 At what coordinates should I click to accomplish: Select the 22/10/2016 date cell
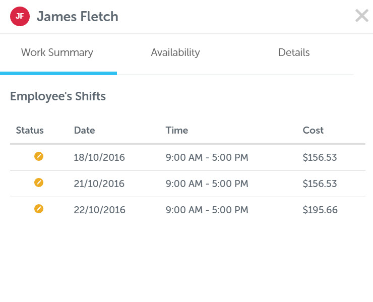point(99,210)
